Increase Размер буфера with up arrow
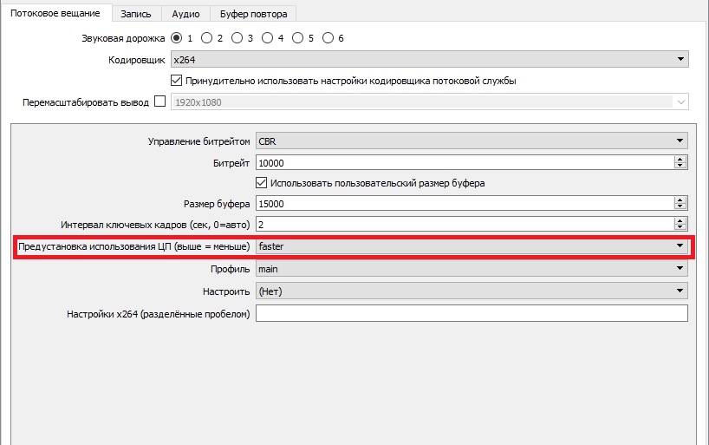Viewport: 709px width, 445px height. (x=680, y=200)
